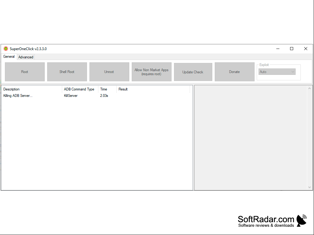314x235 pixels.
Task: Click the Result column header
Action: (x=153, y=89)
